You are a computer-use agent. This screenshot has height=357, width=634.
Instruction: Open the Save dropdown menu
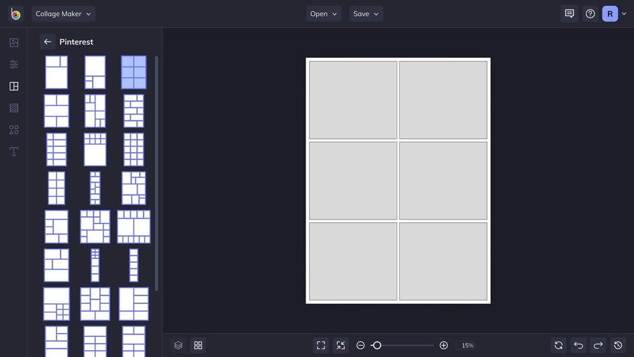(366, 13)
